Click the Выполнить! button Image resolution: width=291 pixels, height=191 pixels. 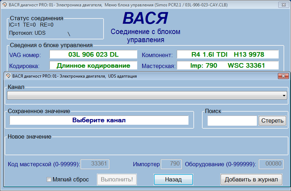coord(117,179)
